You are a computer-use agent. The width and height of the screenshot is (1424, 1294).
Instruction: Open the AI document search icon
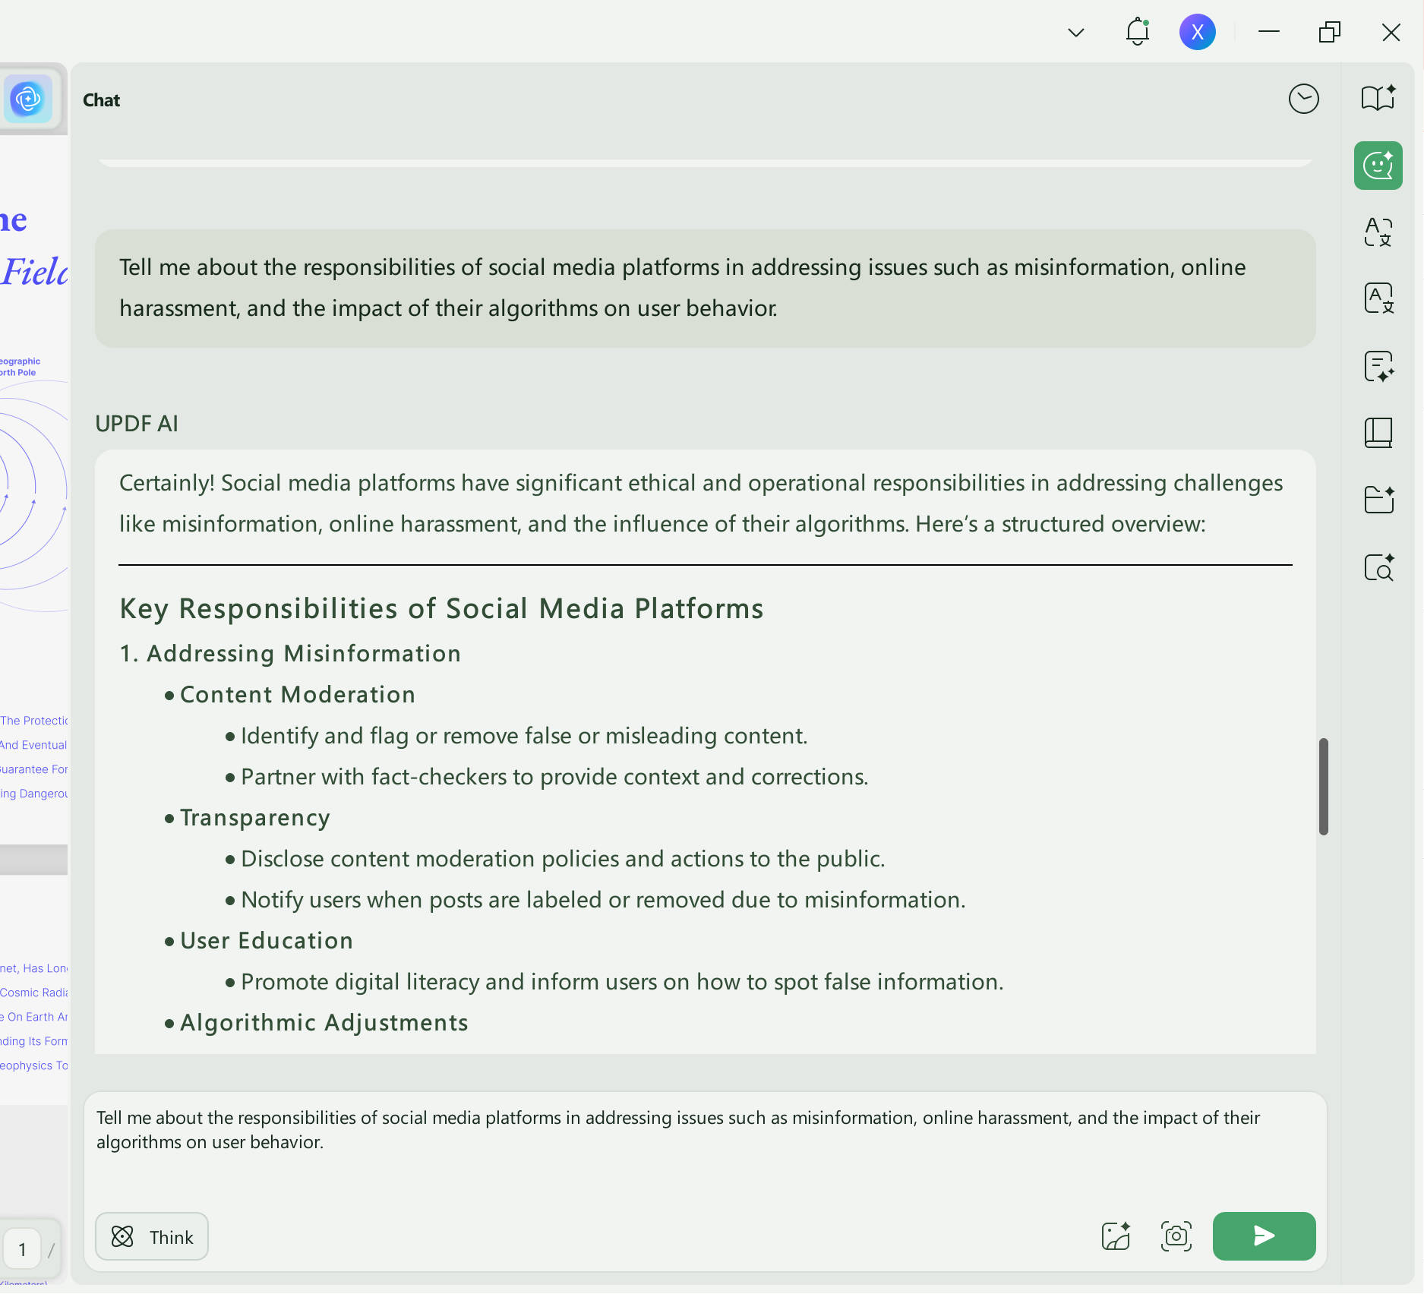1378,567
